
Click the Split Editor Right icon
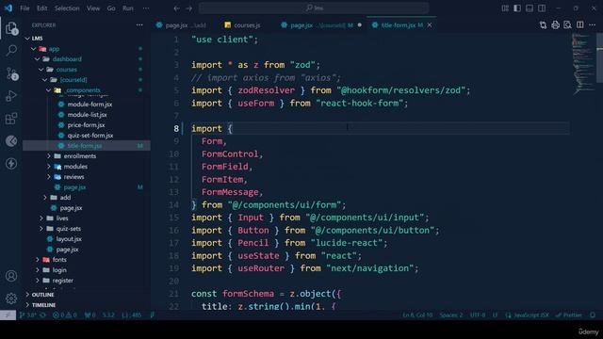click(x=580, y=25)
